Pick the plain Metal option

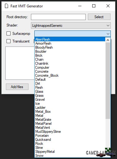70,116
